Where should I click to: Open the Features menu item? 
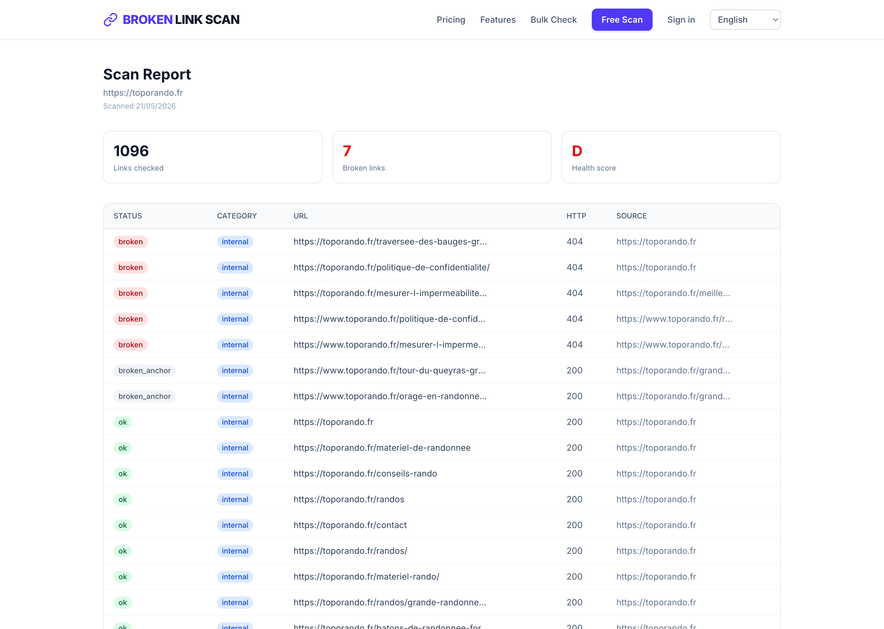coord(497,20)
